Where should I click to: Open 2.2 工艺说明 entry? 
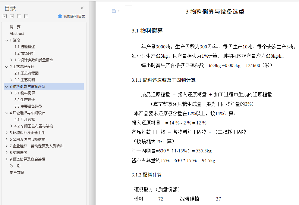[x=25, y=80]
